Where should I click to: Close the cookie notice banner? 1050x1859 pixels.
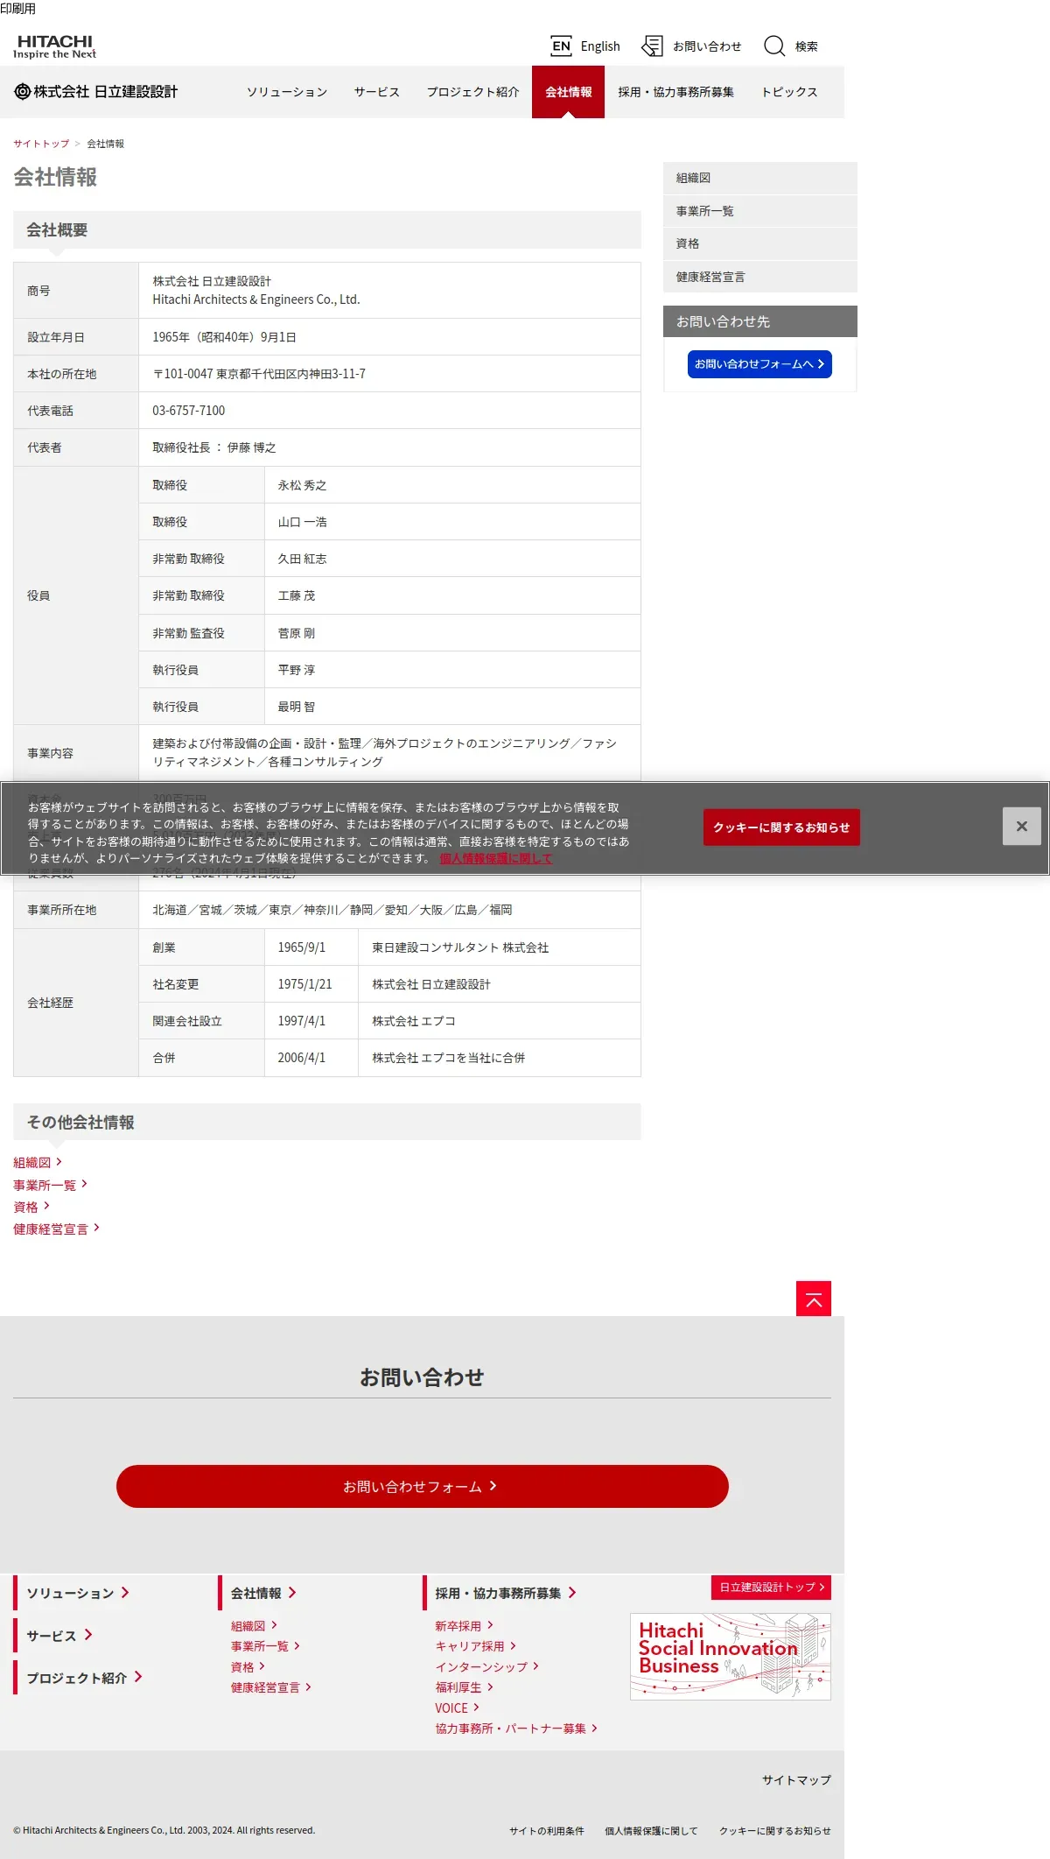(x=1021, y=826)
